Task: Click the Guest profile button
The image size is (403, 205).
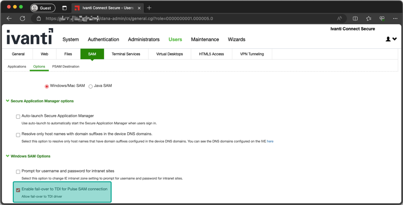Action: coord(43,8)
